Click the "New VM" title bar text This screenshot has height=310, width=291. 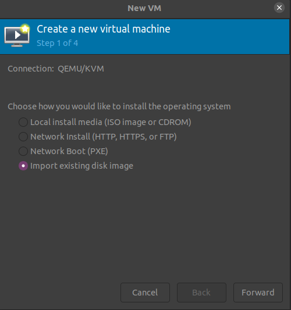click(144, 8)
